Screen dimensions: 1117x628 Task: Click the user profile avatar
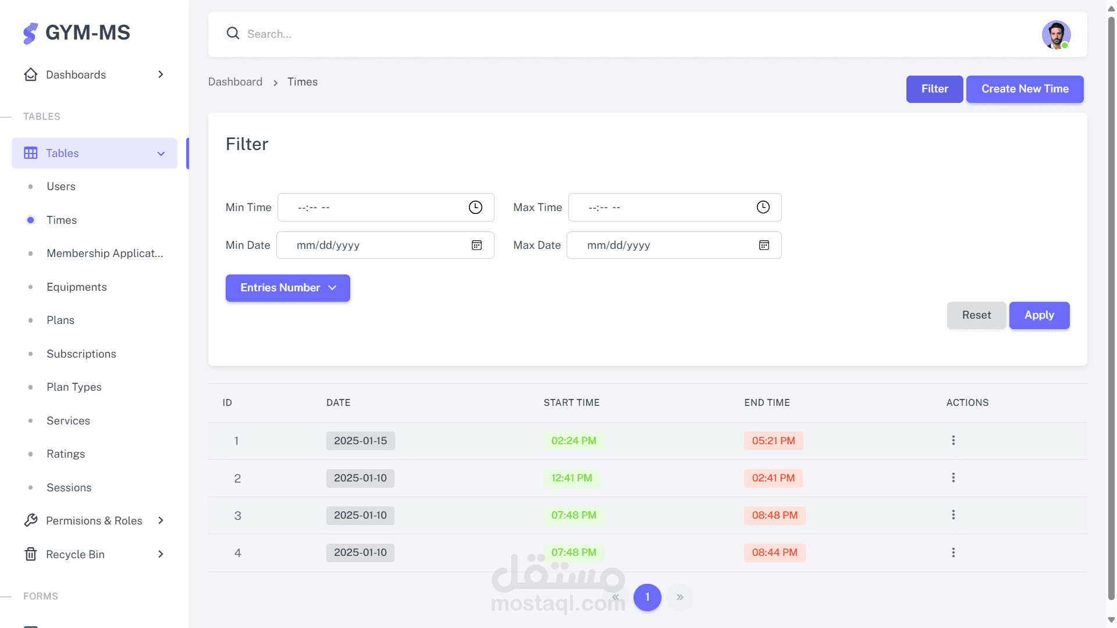pyautogui.click(x=1055, y=35)
